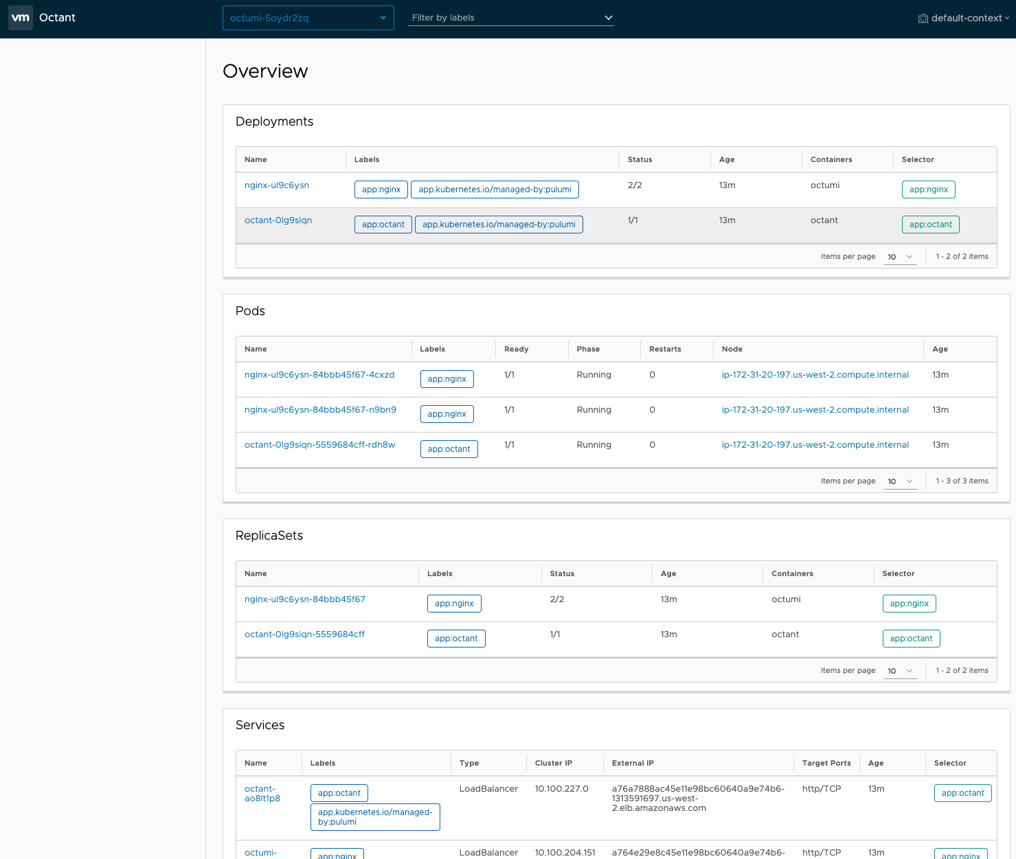The width and height of the screenshot is (1016, 859).
Task: Open the nginx-ul9c6ysn deployment
Action: (x=277, y=185)
